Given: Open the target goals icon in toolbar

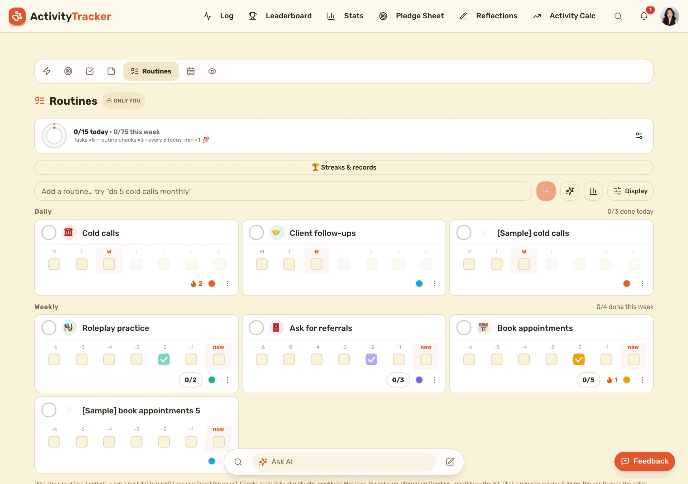Looking at the screenshot, I should pos(68,71).
